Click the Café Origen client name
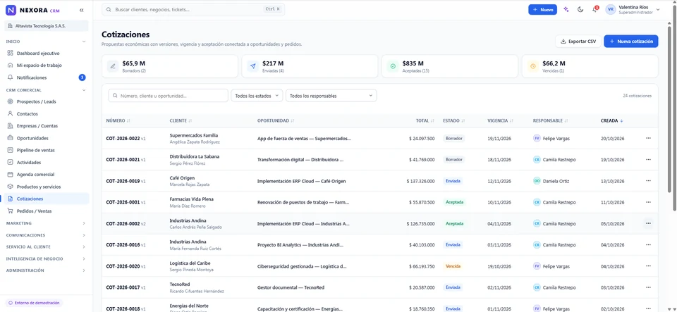 pos(182,178)
